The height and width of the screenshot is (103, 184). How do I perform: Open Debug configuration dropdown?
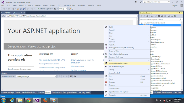[66, 9]
